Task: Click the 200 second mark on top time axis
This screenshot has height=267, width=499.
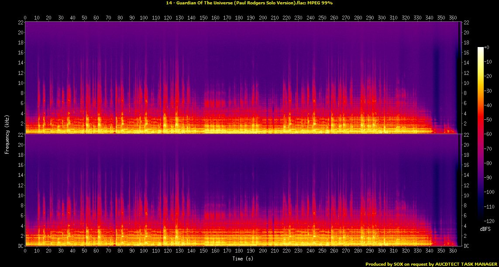Action: pos(262,18)
